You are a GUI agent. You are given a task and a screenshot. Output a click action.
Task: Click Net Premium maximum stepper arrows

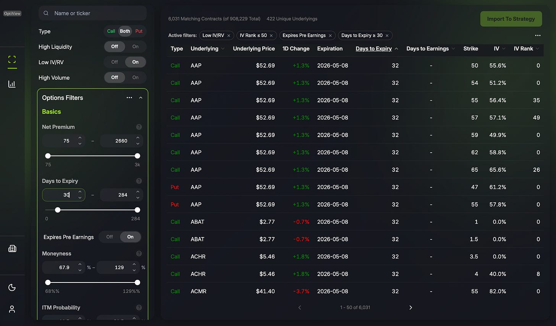tap(137, 141)
